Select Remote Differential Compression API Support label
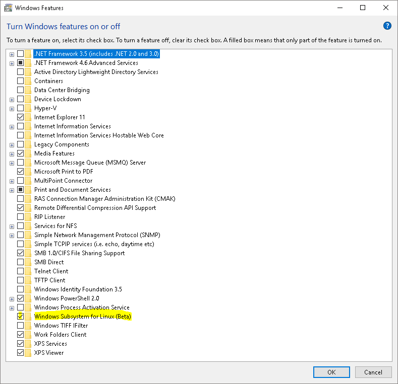This screenshot has width=398, height=384. [x=95, y=208]
